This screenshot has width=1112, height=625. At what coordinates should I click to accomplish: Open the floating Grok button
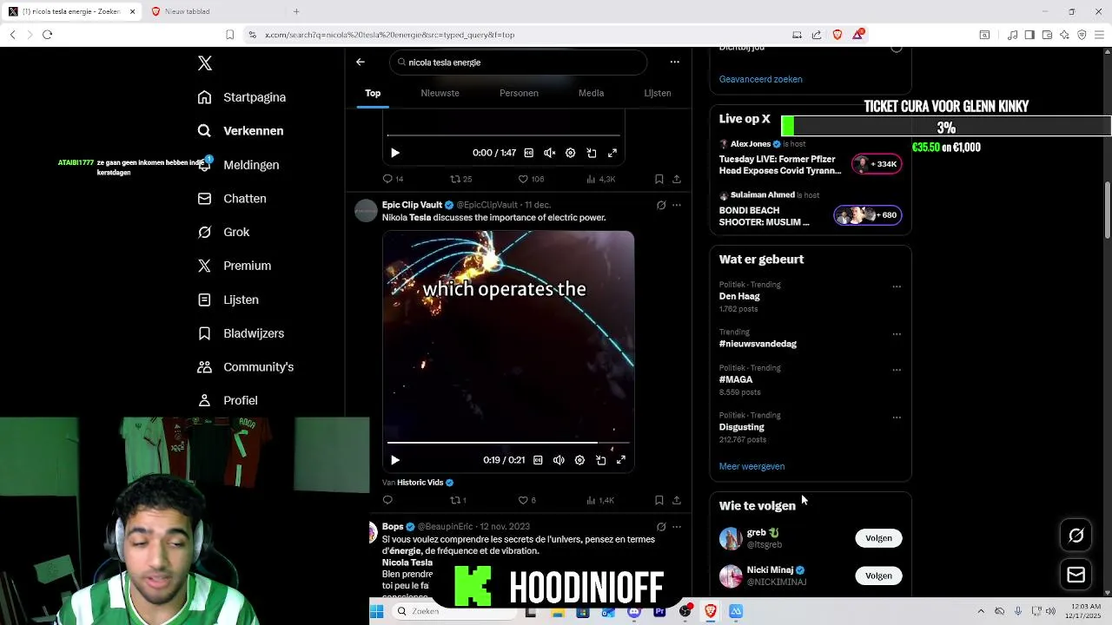coord(1076,536)
